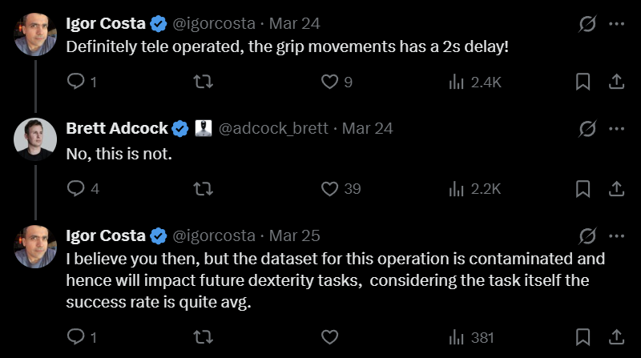Open more options on Igor's first tweet
The image size is (641, 358).
[x=616, y=23]
